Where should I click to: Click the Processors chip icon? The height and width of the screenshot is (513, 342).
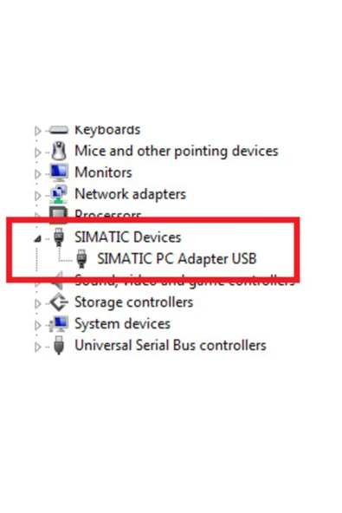pos(58,212)
